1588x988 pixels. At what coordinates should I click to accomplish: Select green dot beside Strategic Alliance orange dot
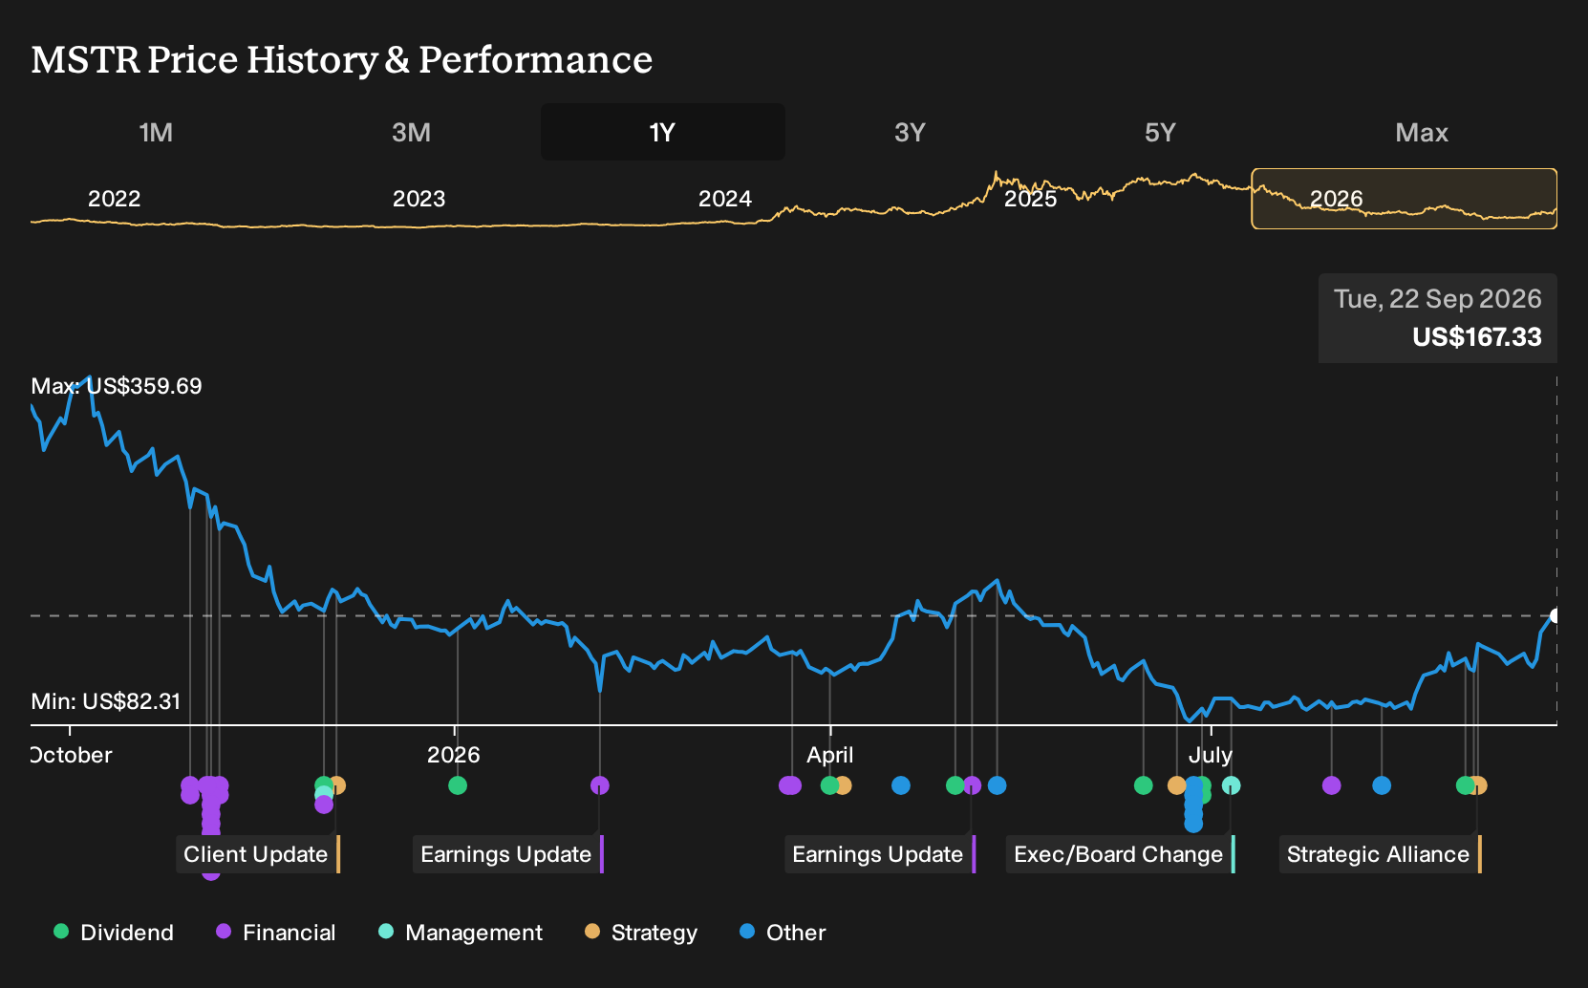point(1465,785)
